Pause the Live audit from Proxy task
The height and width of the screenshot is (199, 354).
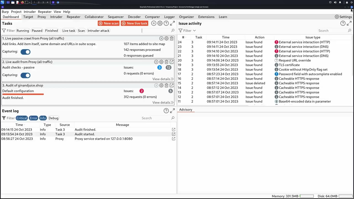point(156,62)
